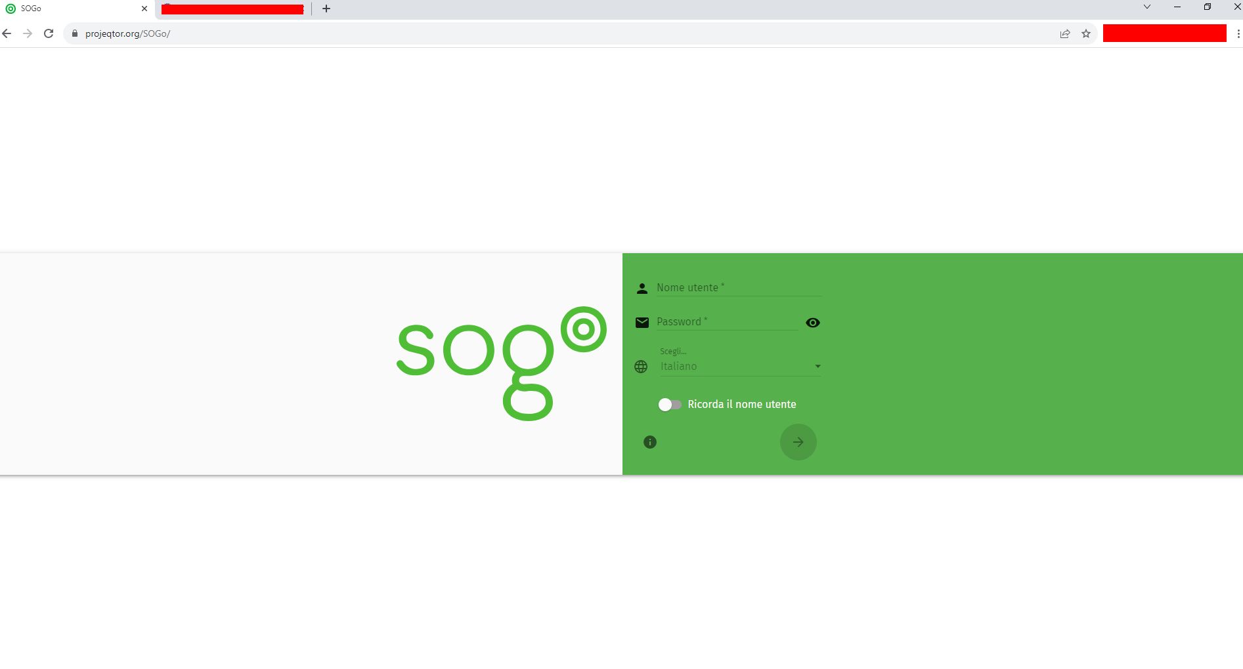Click the "Ricorda il nome utente" label text
The image size is (1243, 669).
pyautogui.click(x=742, y=405)
